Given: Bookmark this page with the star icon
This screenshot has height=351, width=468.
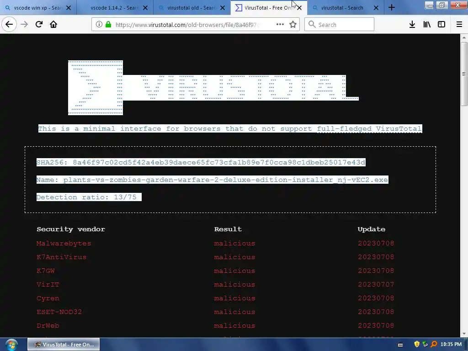Looking at the screenshot, I should coord(293,25).
